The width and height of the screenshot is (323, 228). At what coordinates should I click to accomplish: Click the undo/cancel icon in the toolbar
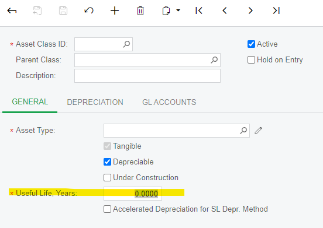click(x=89, y=10)
